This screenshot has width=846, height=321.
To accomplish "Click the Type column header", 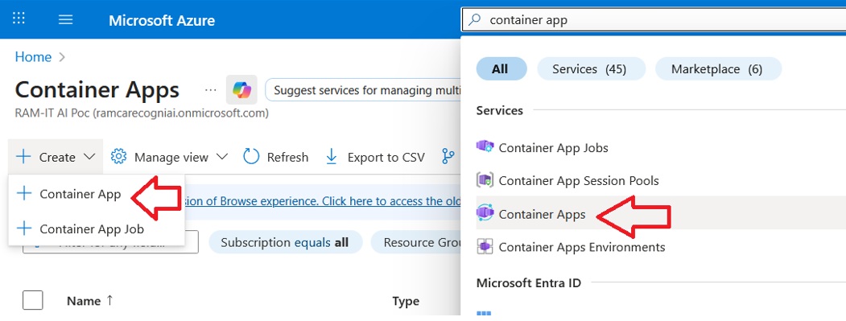I will click(406, 301).
